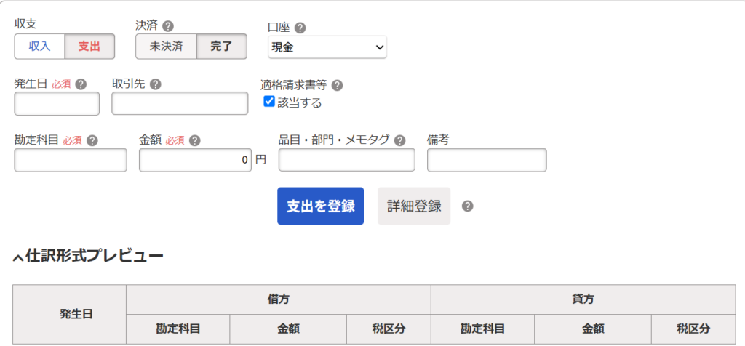Click help icon next to 決済
Viewport: 745px width, 346px height.
(x=168, y=25)
